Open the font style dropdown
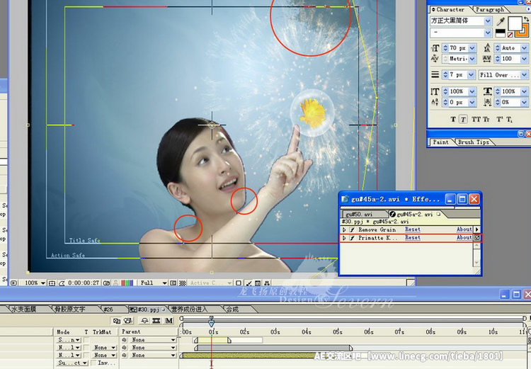 [488, 33]
